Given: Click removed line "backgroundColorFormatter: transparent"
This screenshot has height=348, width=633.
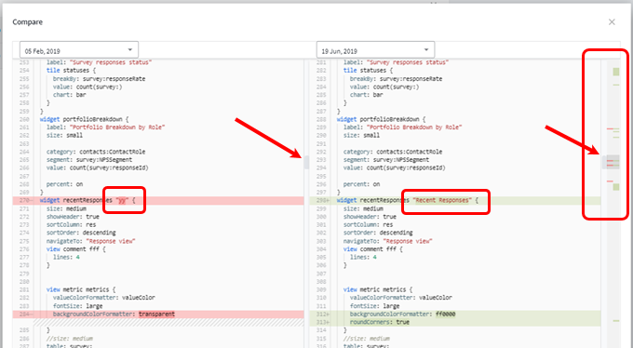Looking at the screenshot, I should click(158, 315).
